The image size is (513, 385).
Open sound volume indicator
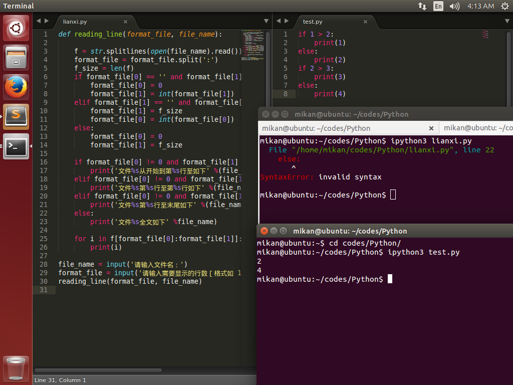pyautogui.click(x=454, y=6)
